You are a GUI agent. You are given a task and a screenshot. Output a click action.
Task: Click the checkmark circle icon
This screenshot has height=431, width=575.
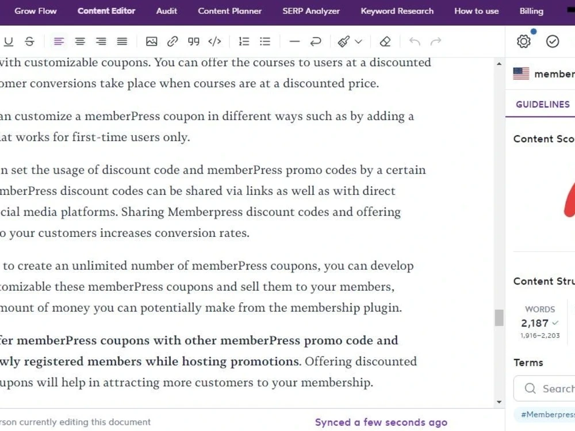click(552, 41)
